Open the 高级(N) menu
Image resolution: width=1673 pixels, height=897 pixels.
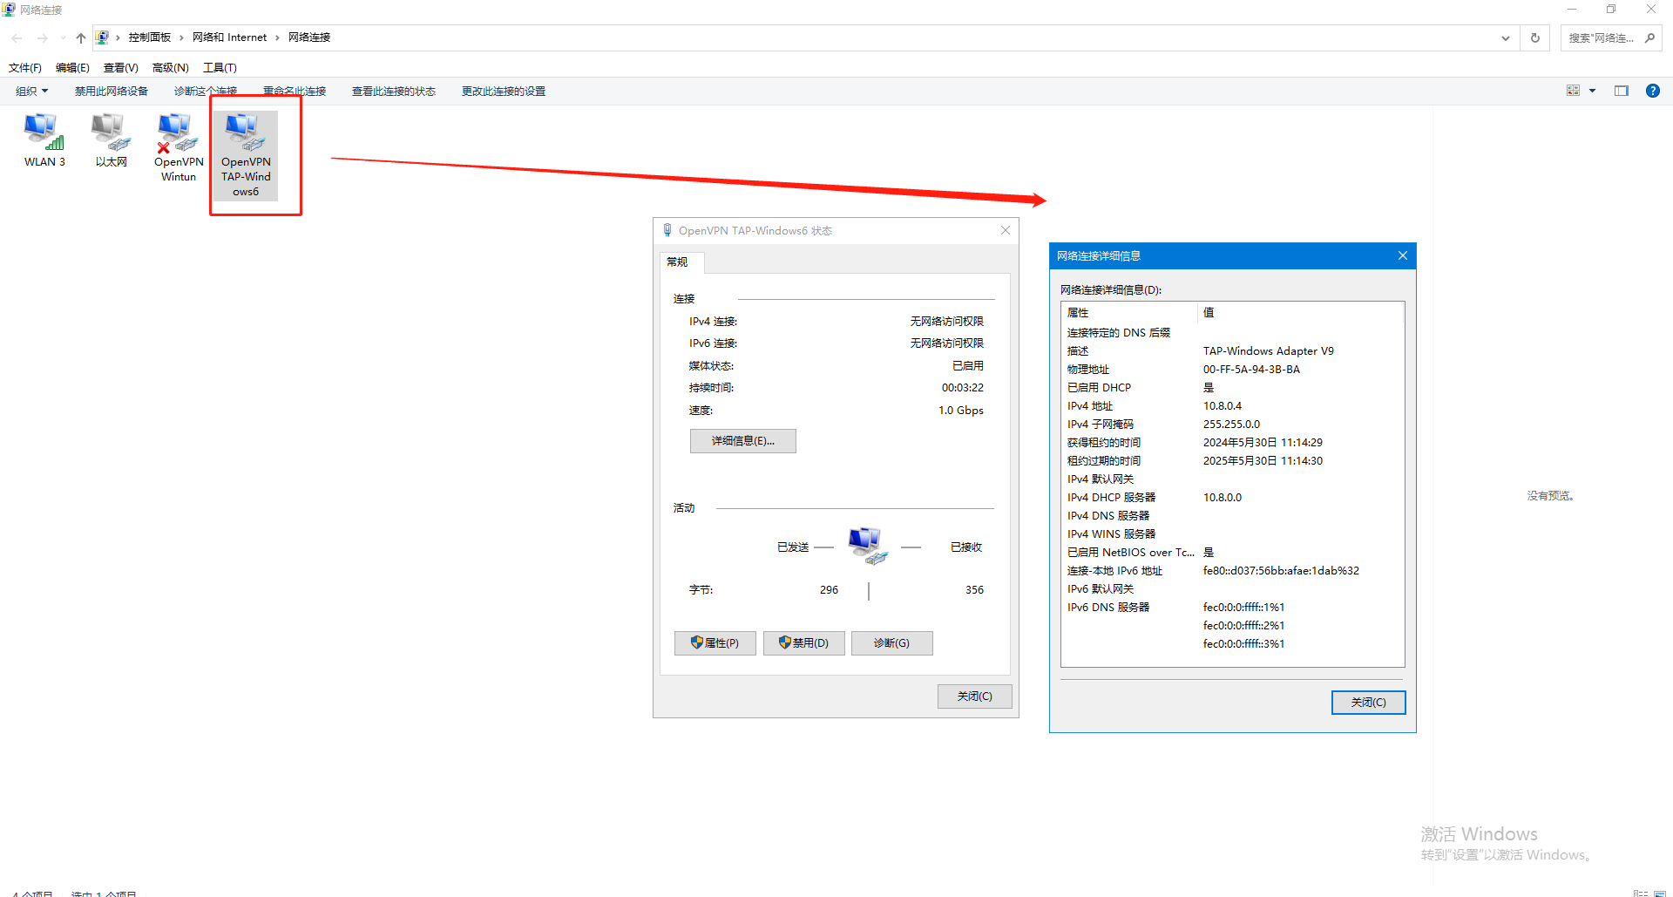[x=170, y=67]
